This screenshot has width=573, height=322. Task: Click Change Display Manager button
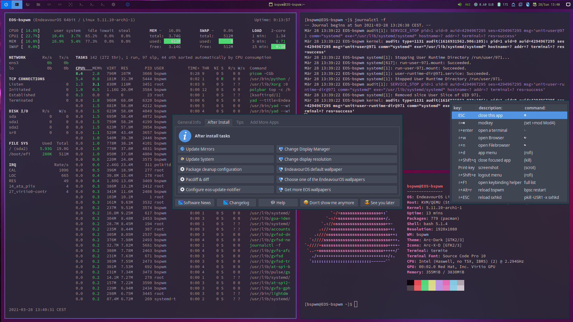pyautogui.click(x=336, y=149)
